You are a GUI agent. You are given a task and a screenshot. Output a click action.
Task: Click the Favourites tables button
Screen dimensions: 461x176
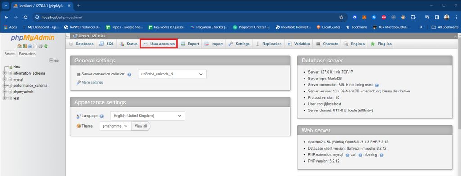tap(27, 54)
